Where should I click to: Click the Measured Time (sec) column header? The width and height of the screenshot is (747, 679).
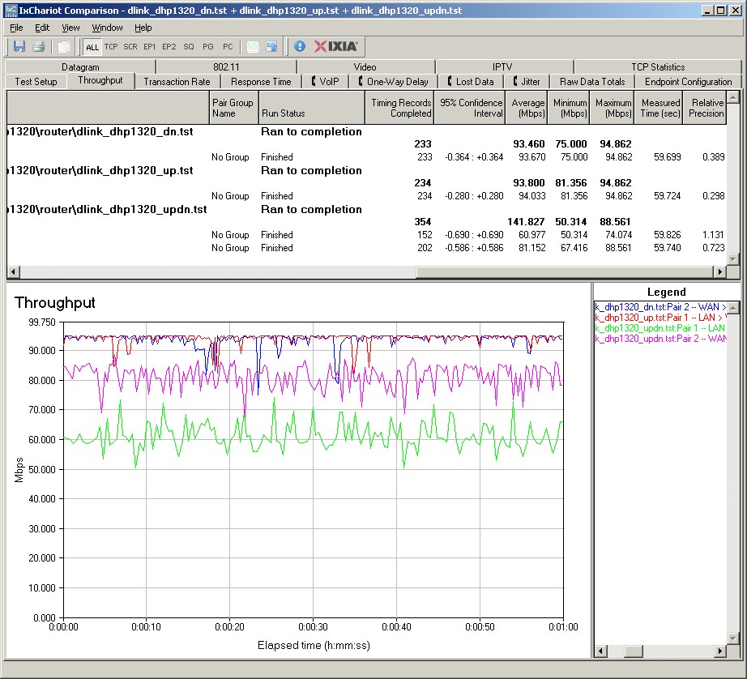[x=659, y=108]
